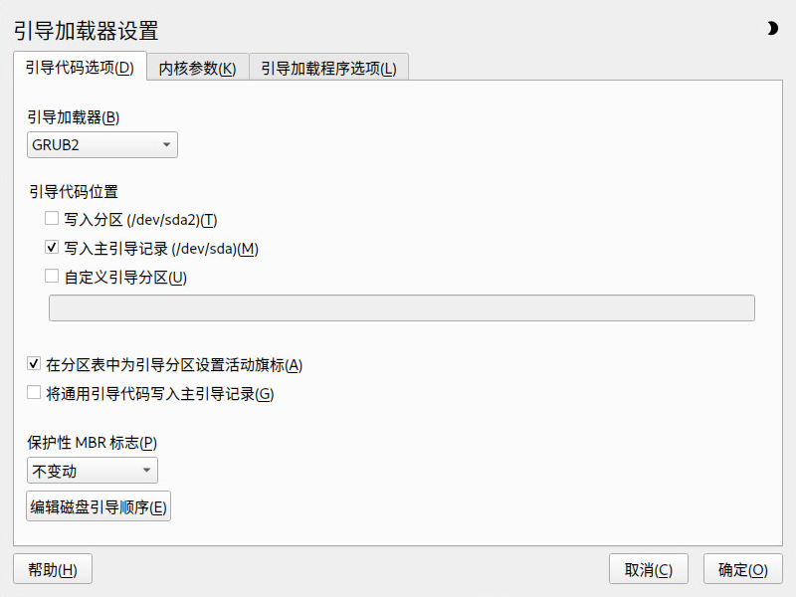The image size is (796, 597).
Task: Click the 引导加载器设置 dialog heading
Action: tap(86, 31)
